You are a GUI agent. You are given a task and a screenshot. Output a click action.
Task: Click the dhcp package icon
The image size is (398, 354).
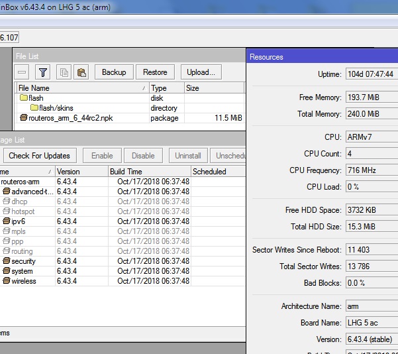(x=7, y=202)
